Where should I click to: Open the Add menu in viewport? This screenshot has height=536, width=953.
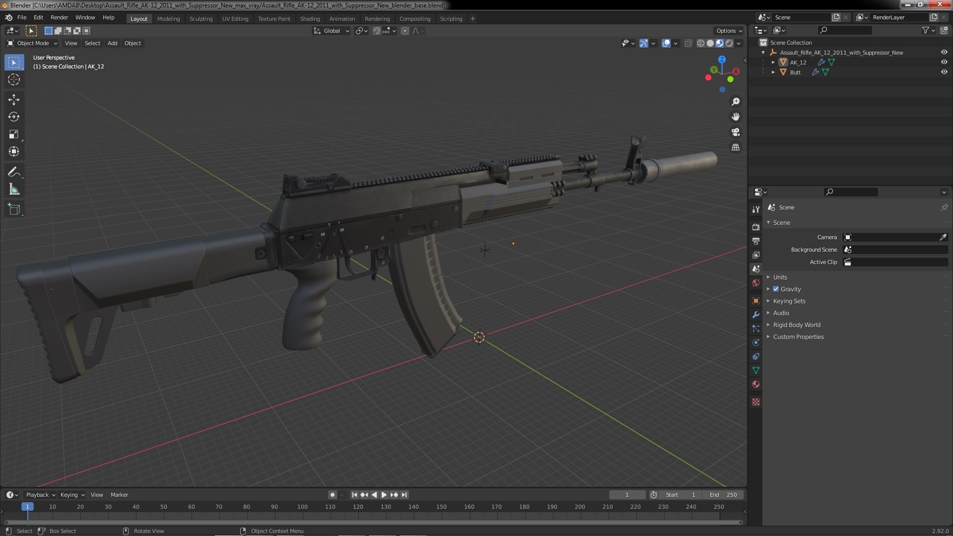(113, 43)
